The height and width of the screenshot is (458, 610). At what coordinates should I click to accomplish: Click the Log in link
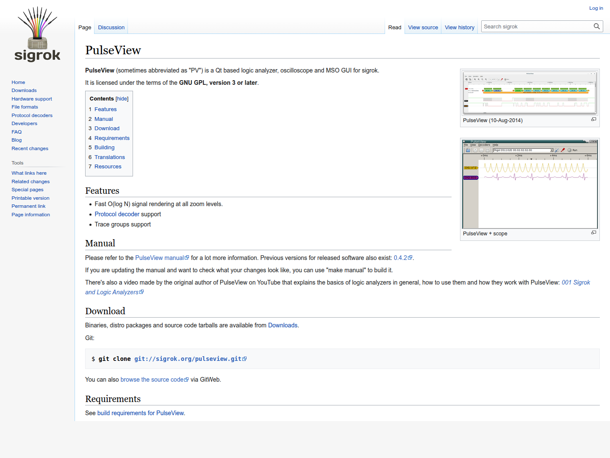pyautogui.click(x=596, y=8)
